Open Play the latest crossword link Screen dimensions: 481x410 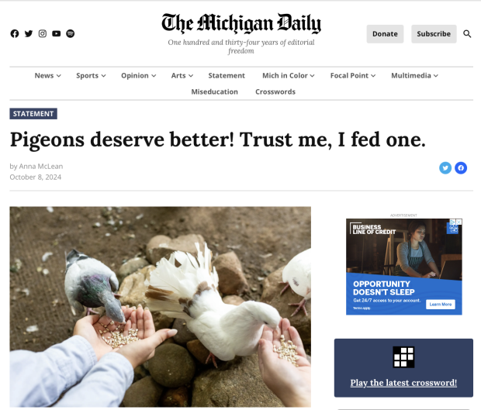coord(403,383)
